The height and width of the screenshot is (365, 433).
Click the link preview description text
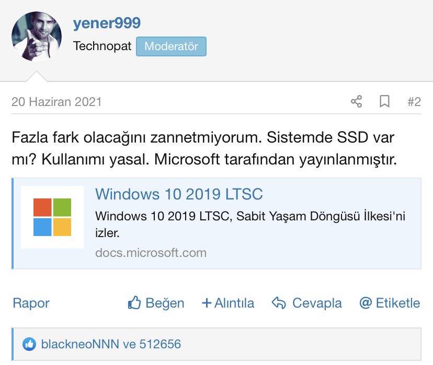250,225
